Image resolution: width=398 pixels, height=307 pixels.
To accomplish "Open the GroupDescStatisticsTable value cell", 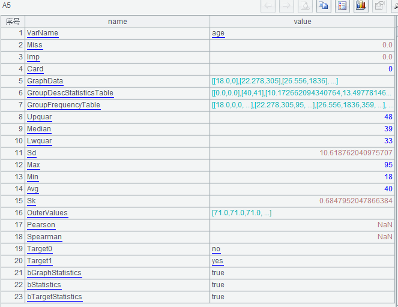I will point(303,93).
